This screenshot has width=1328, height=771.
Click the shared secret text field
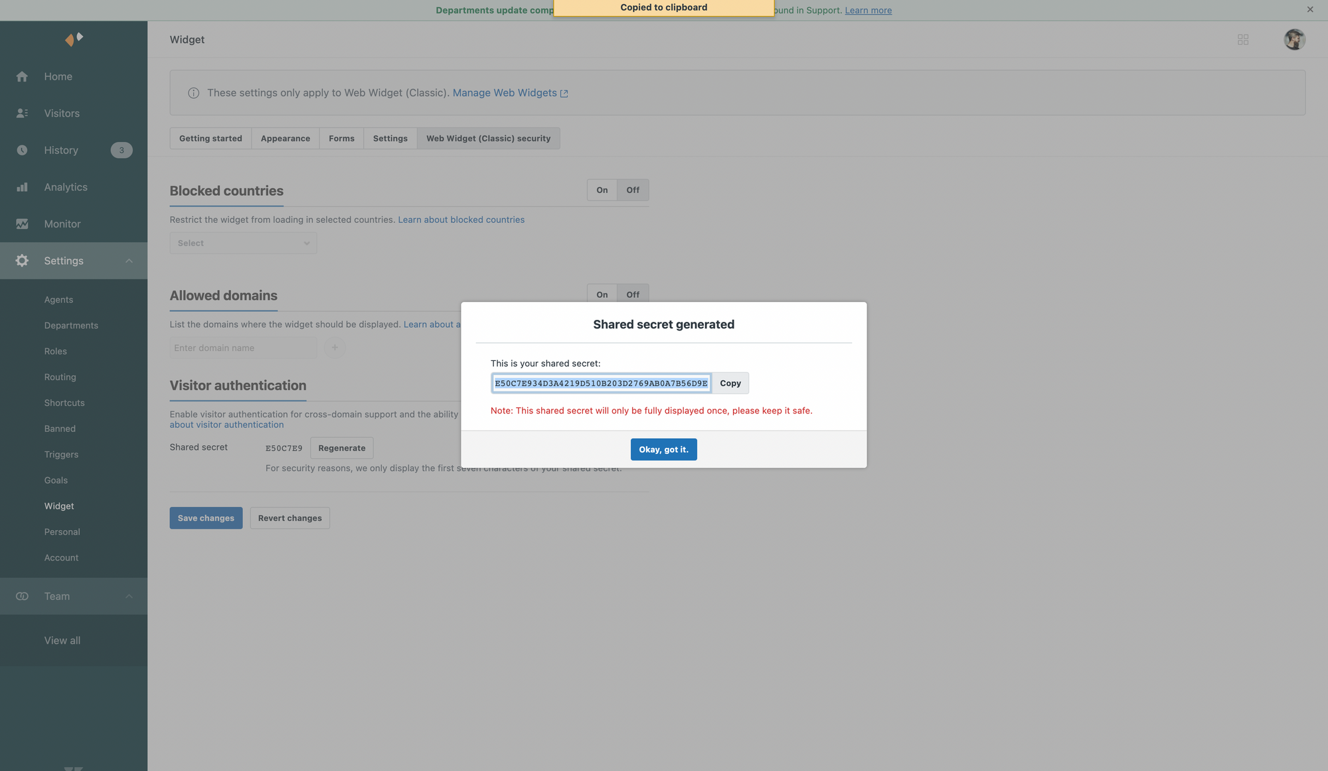tap(601, 383)
